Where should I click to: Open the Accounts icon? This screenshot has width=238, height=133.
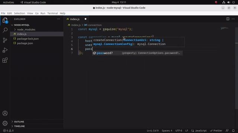tap(5, 113)
